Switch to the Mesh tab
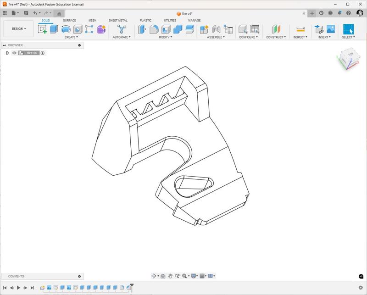The image size is (367, 295). tap(92, 20)
